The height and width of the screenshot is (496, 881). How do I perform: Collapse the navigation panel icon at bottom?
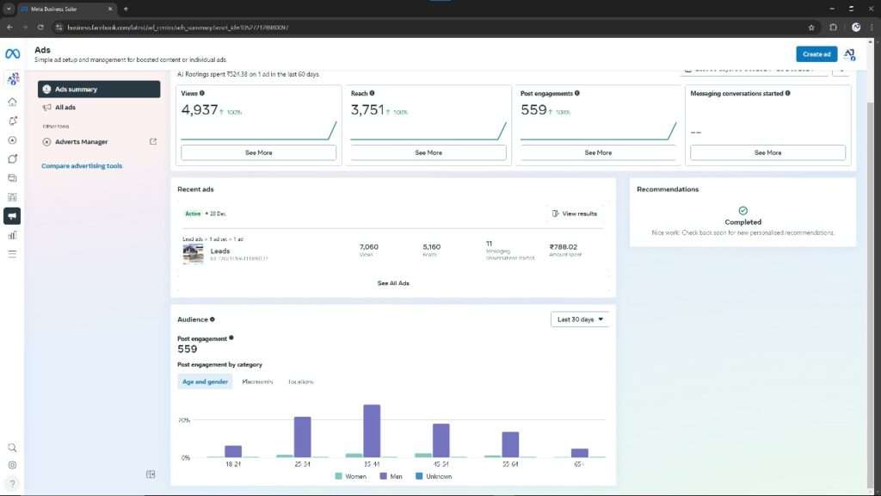151,474
